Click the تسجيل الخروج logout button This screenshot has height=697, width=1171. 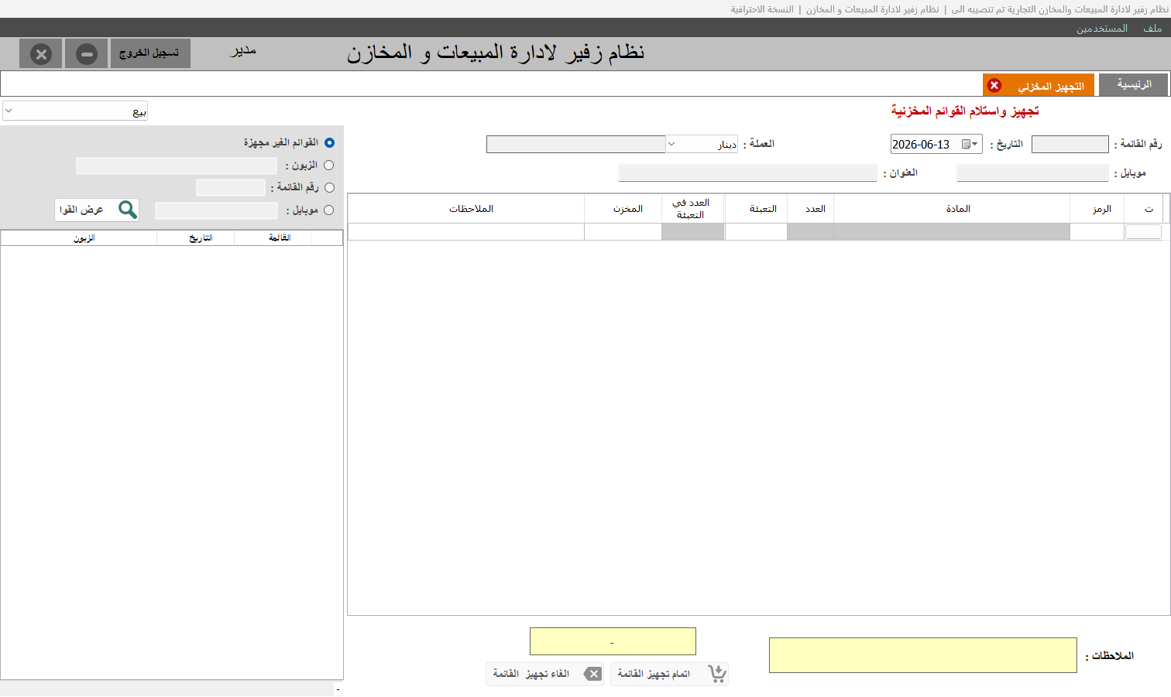(150, 53)
